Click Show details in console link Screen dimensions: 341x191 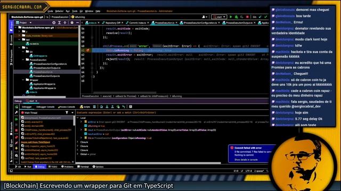[x=246, y=160]
